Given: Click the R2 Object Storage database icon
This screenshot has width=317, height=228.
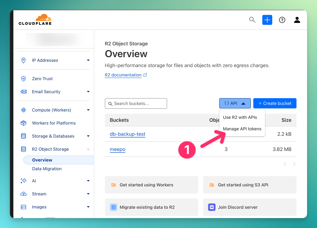Looking at the screenshot, I should coord(23,149).
